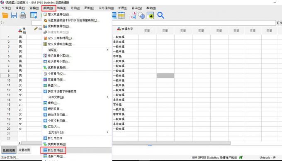Choose 汇总(A) menu item
The width and height of the screenshot is (282, 161).
click(77, 127)
